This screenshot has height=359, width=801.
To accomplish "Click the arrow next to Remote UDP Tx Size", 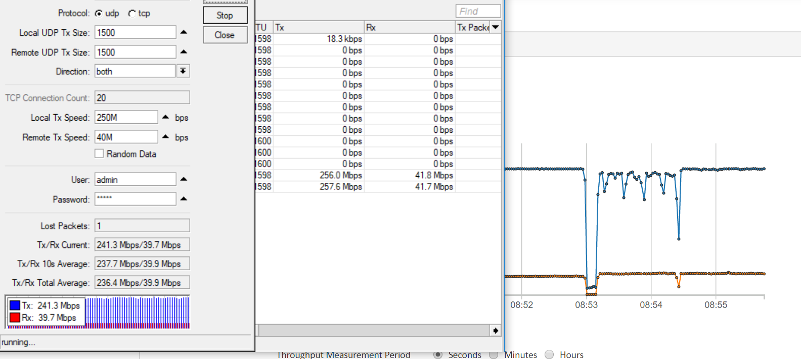I will pos(184,52).
